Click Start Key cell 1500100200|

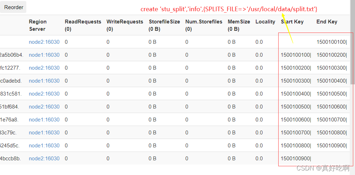coord(296,68)
